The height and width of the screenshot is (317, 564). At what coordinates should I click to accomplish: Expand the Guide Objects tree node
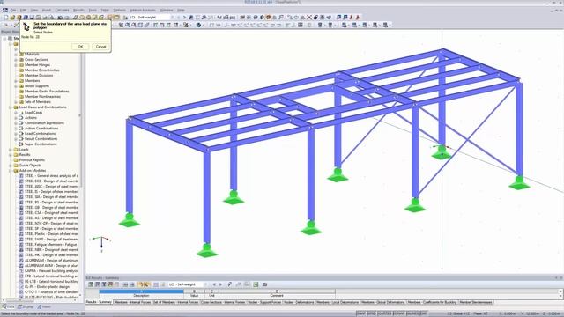[11, 166]
